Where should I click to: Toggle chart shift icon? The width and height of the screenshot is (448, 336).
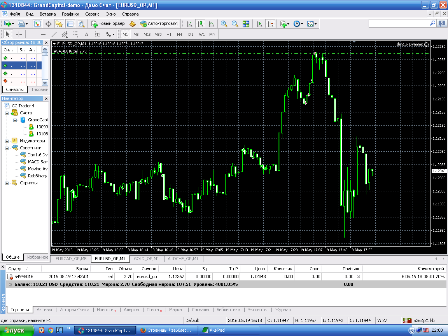point(270,24)
